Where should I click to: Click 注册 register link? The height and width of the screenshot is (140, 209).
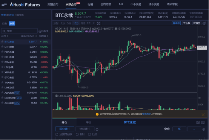[12, 15]
